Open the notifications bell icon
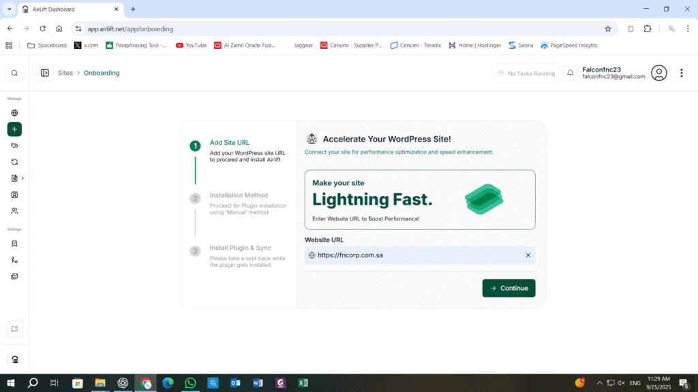 [x=571, y=73]
